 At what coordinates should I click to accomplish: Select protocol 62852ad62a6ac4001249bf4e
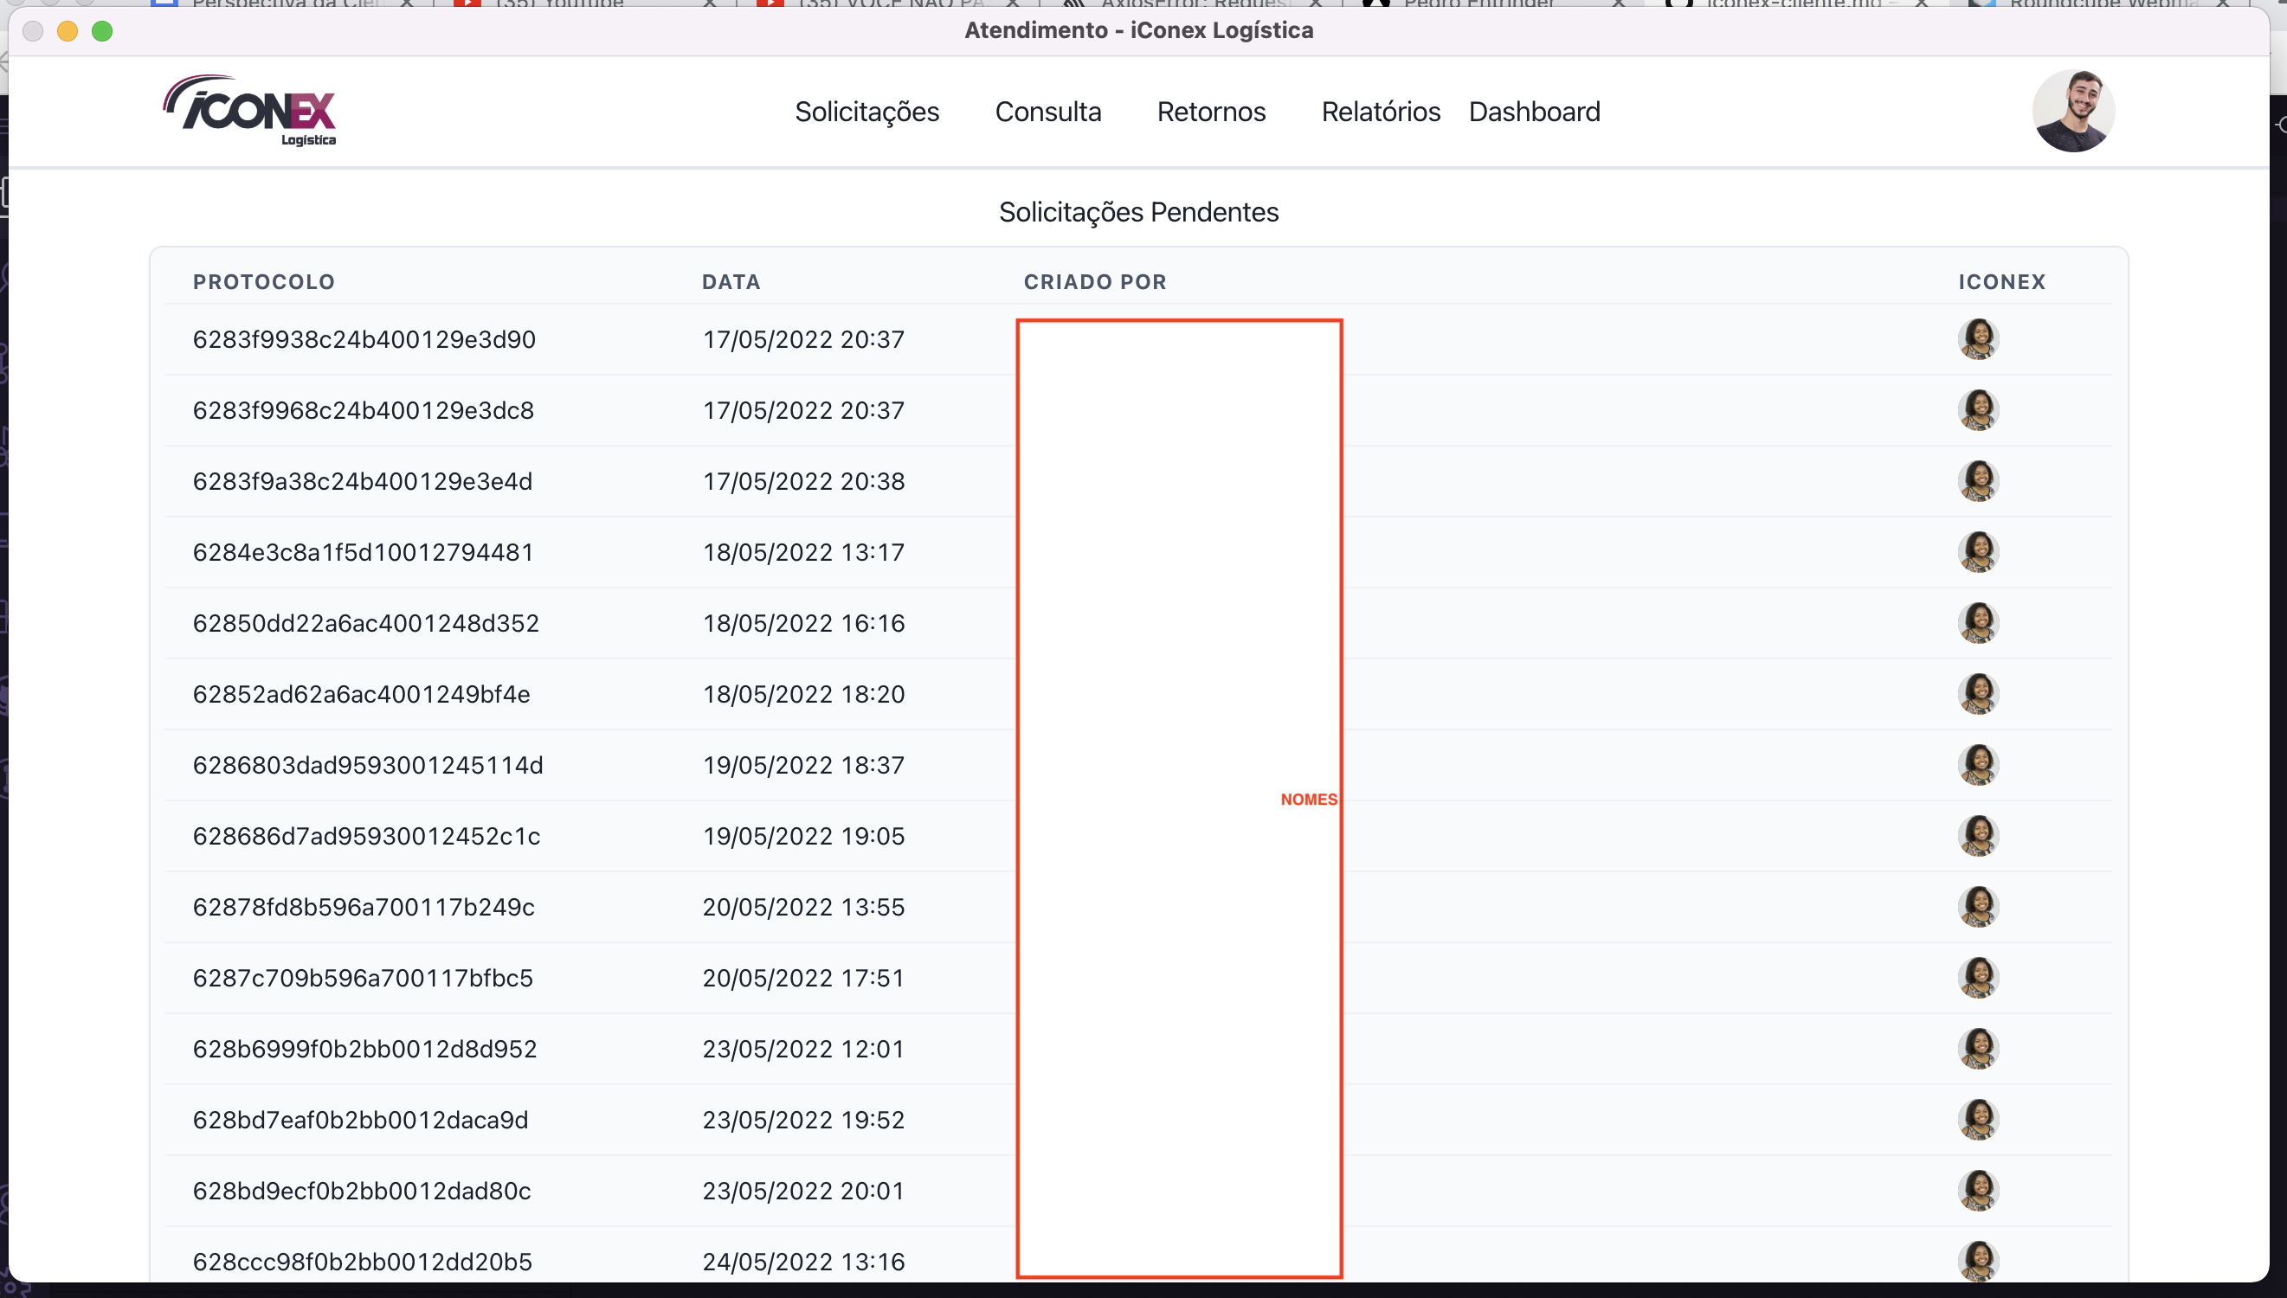point(361,695)
